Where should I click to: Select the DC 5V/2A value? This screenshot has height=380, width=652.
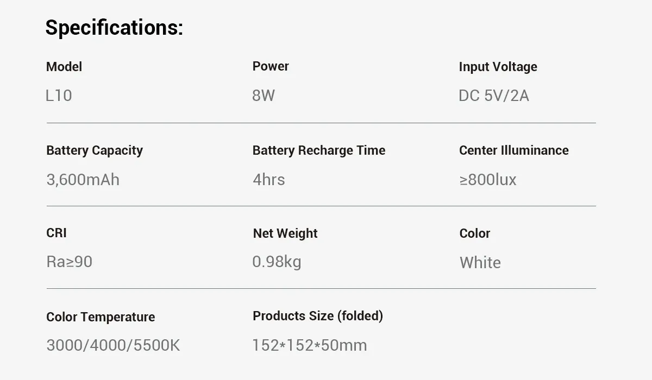(x=493, y=96)
